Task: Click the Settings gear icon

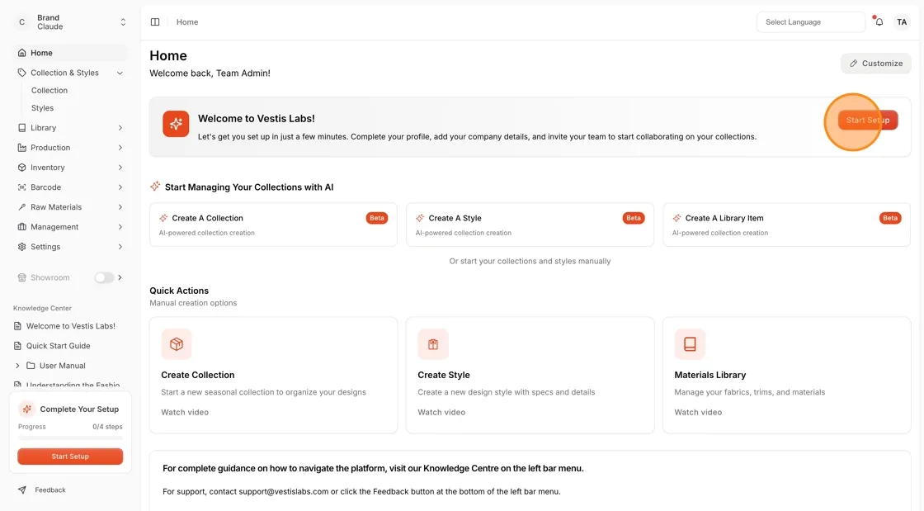Action: coord(21,247)
